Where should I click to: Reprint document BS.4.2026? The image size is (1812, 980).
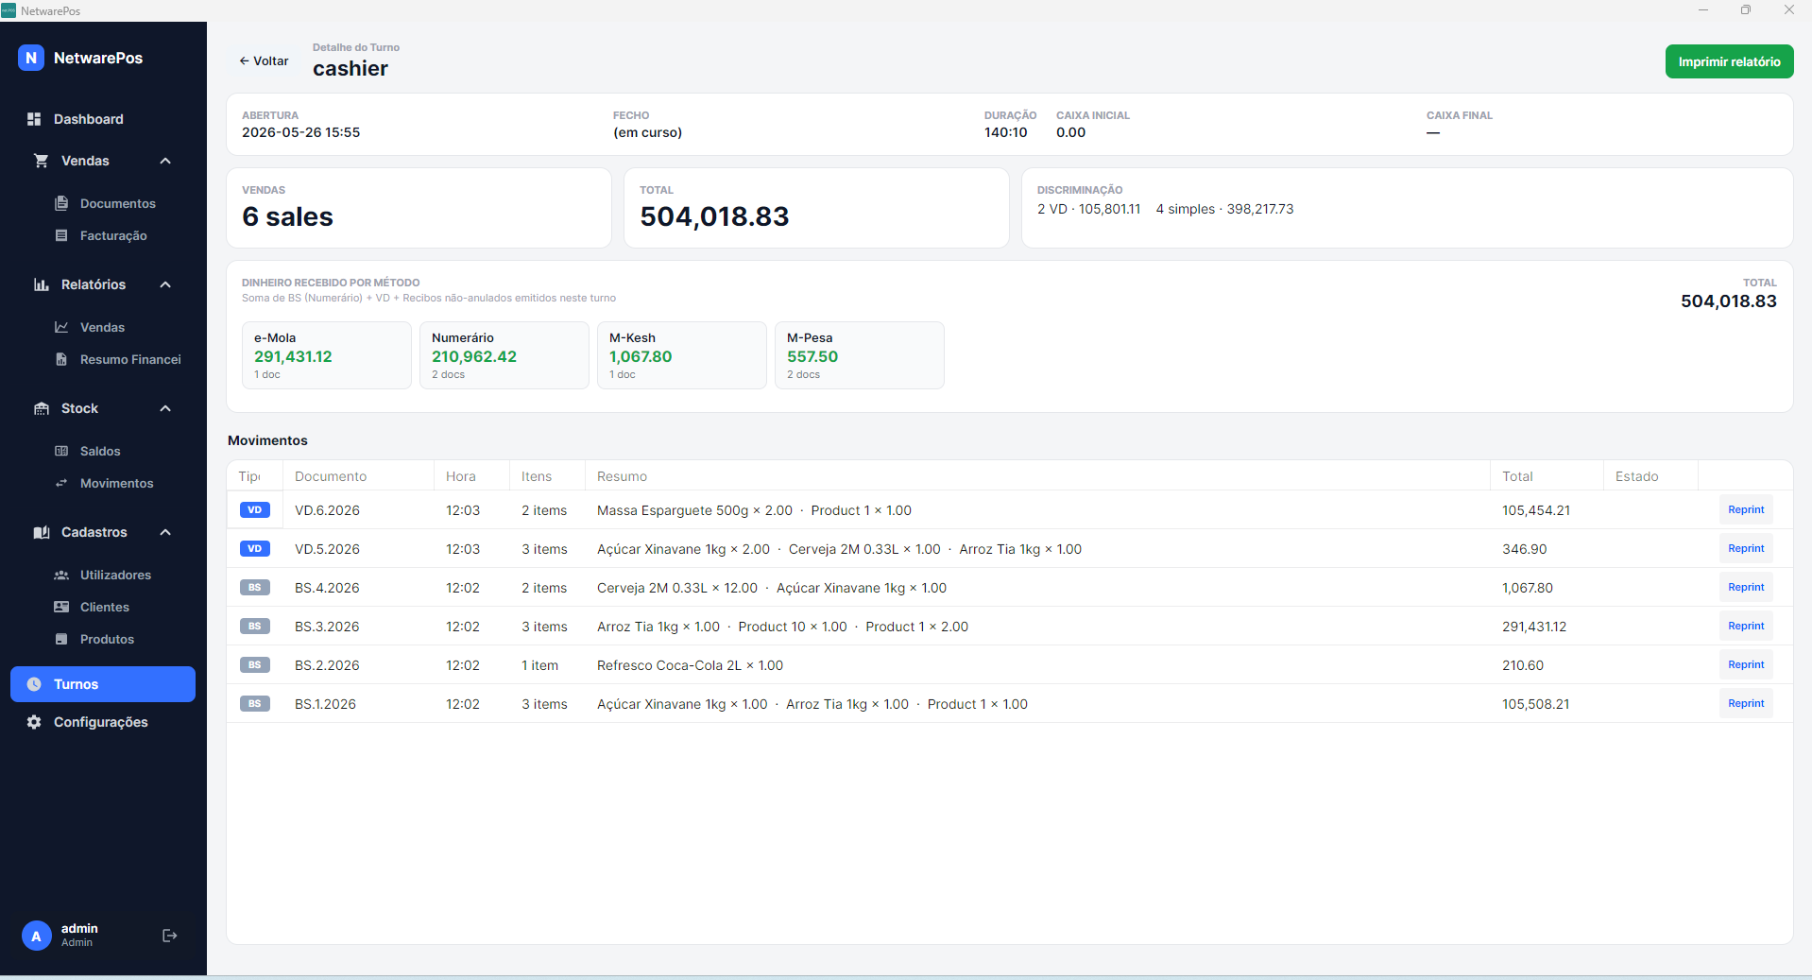click(x=1746, y=587)
